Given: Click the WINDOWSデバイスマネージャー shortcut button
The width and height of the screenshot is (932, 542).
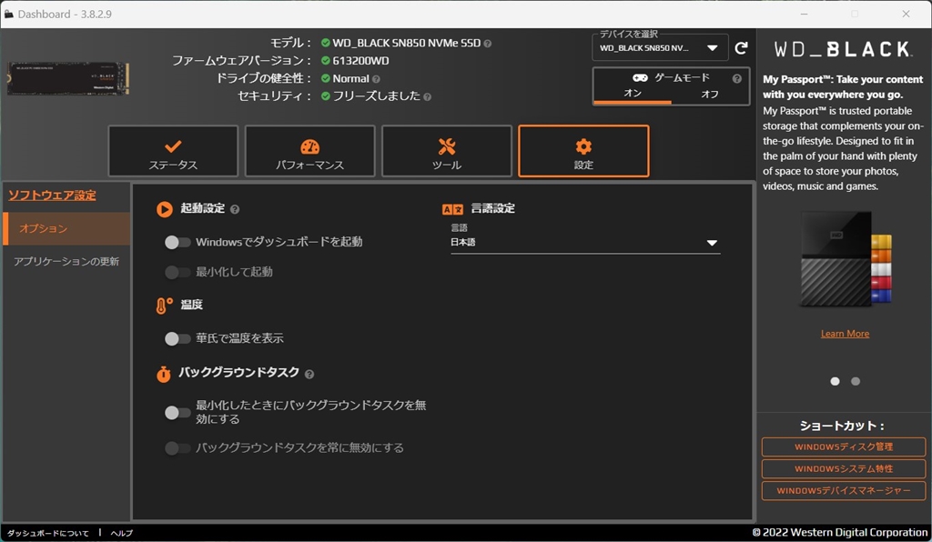Looking at the screenshot, I should (844, 491).
